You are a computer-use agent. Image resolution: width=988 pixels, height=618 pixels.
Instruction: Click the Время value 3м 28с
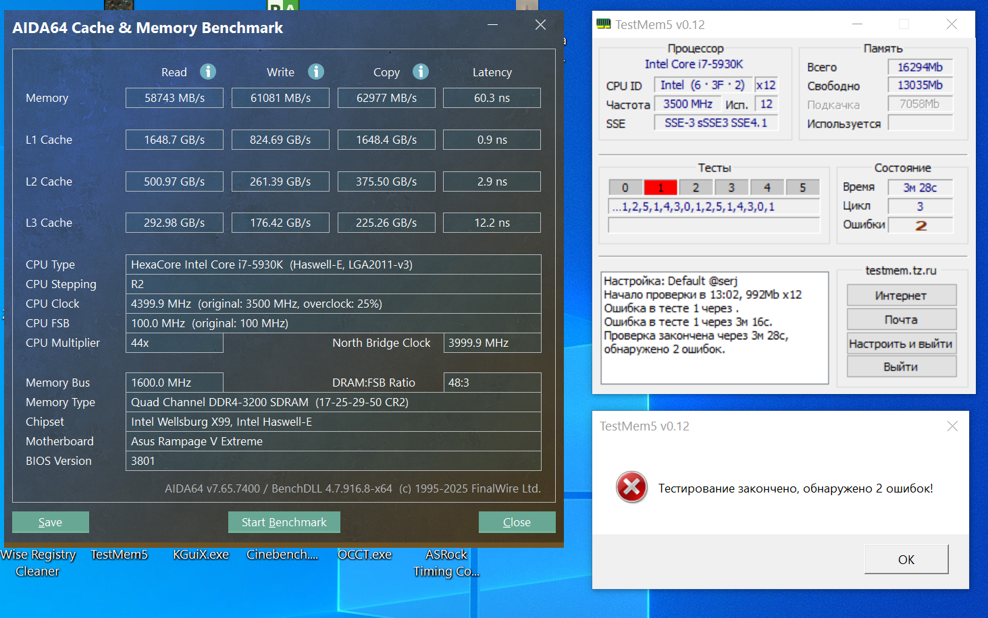point(920,188)
